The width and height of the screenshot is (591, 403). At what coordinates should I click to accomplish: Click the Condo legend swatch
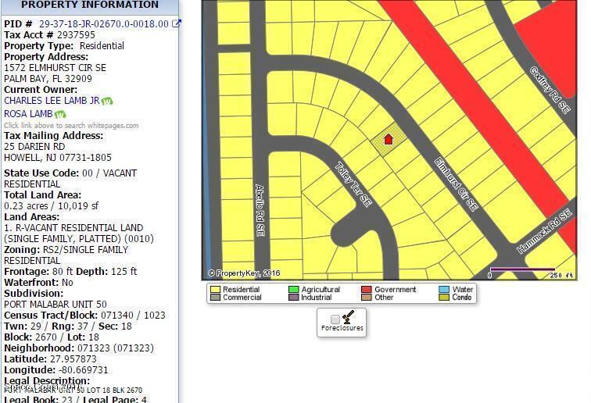444,298
